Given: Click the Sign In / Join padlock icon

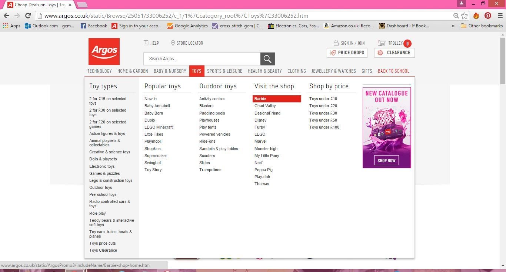Looking at the screenshot, I should pos(336,43).
